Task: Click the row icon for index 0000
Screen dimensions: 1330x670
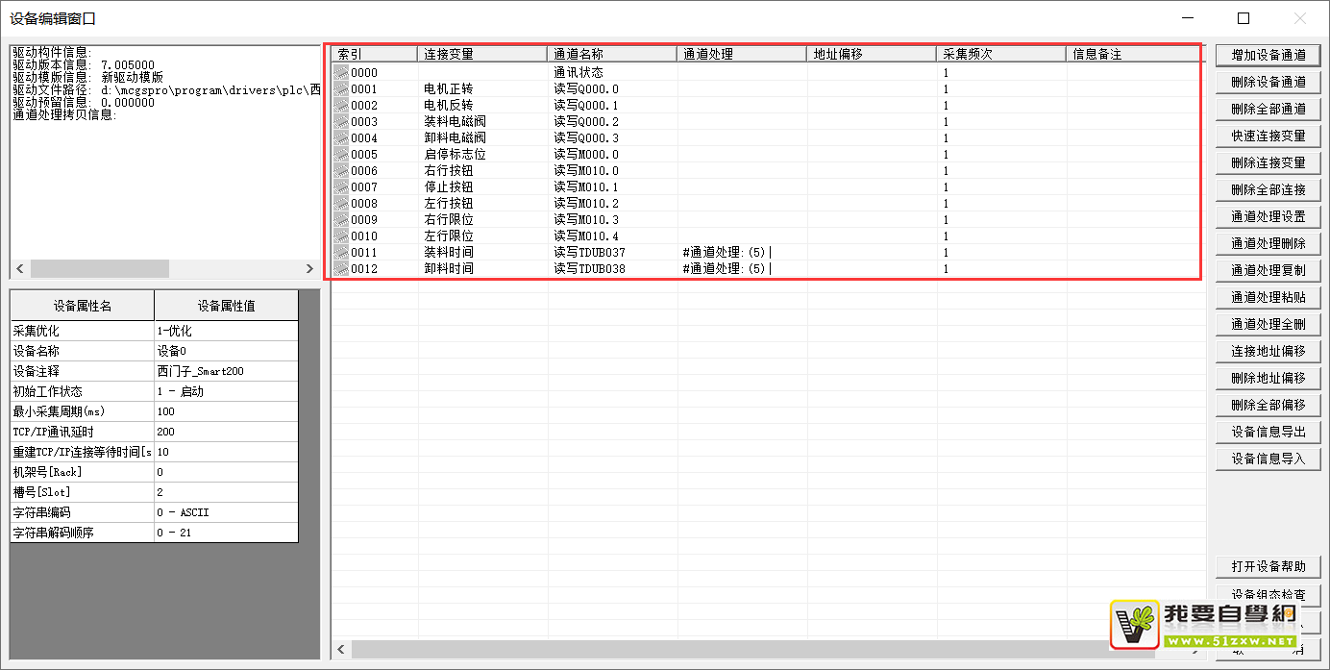Action: click(341, 73)
